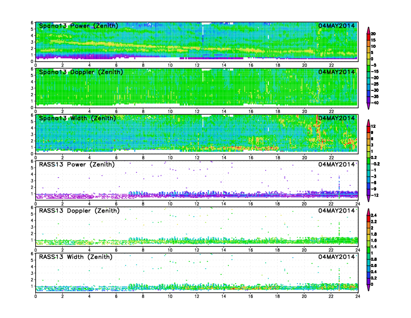
Task: Click the -35 label on the top colorbar
Action: pos(375,97)
